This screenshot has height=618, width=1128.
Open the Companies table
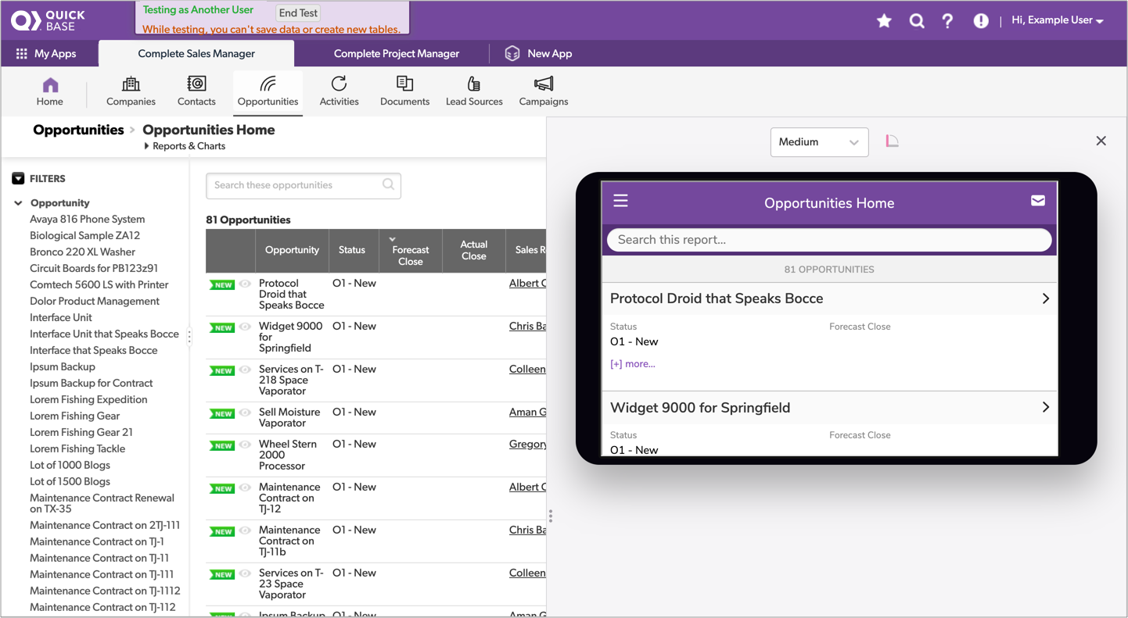[131, 91]
